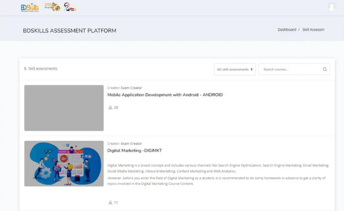The width and height of the screenshot is (344, 211).
Task: Click the gray Android course placeholder thumbnail
Action: tap(64, 108)
